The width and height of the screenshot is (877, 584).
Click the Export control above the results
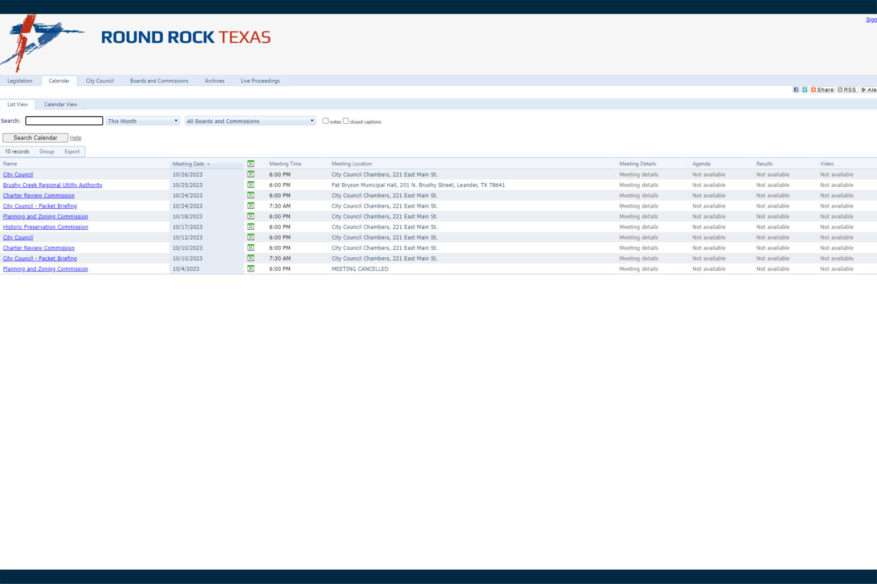click(72, 151)
